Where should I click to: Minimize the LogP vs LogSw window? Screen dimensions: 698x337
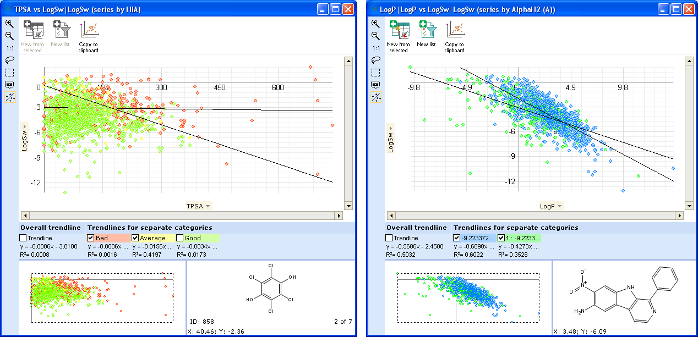(664, 9)
